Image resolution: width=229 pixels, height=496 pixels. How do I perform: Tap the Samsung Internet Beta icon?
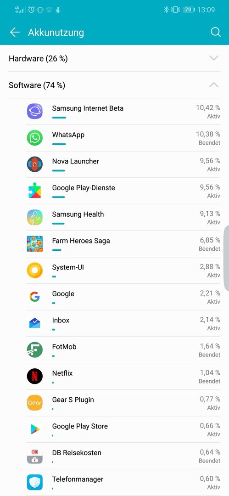click(x=35, y=111)
